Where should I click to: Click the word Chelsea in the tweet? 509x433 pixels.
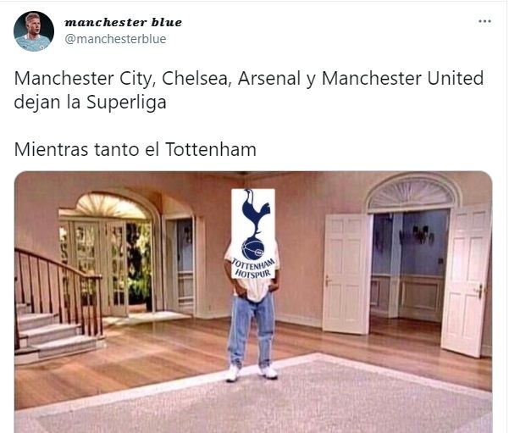pyautogui.click(x=196, y=78)
